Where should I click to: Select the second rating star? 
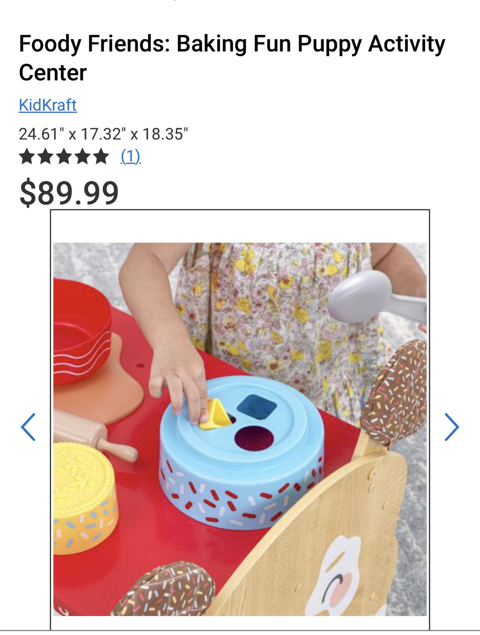coord(45,156)
